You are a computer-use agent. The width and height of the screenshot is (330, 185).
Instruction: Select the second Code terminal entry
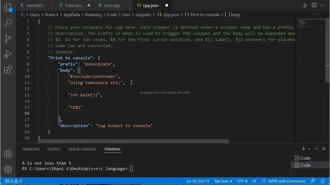(310, 165)
